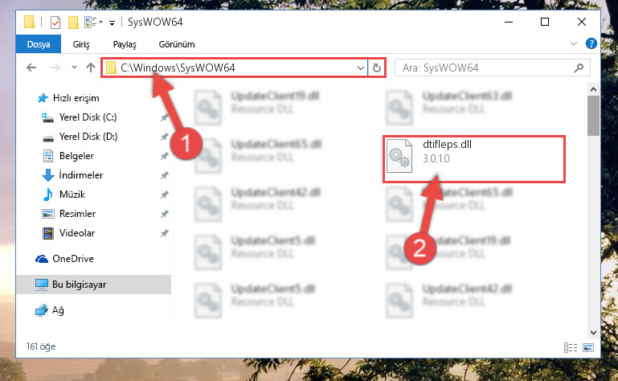Open the recent locations dropdown arrow
618x381 pixels.
(74, 68)
